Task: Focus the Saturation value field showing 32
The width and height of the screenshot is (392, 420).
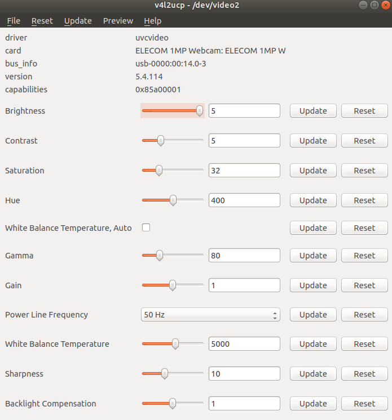Action: 244,171
